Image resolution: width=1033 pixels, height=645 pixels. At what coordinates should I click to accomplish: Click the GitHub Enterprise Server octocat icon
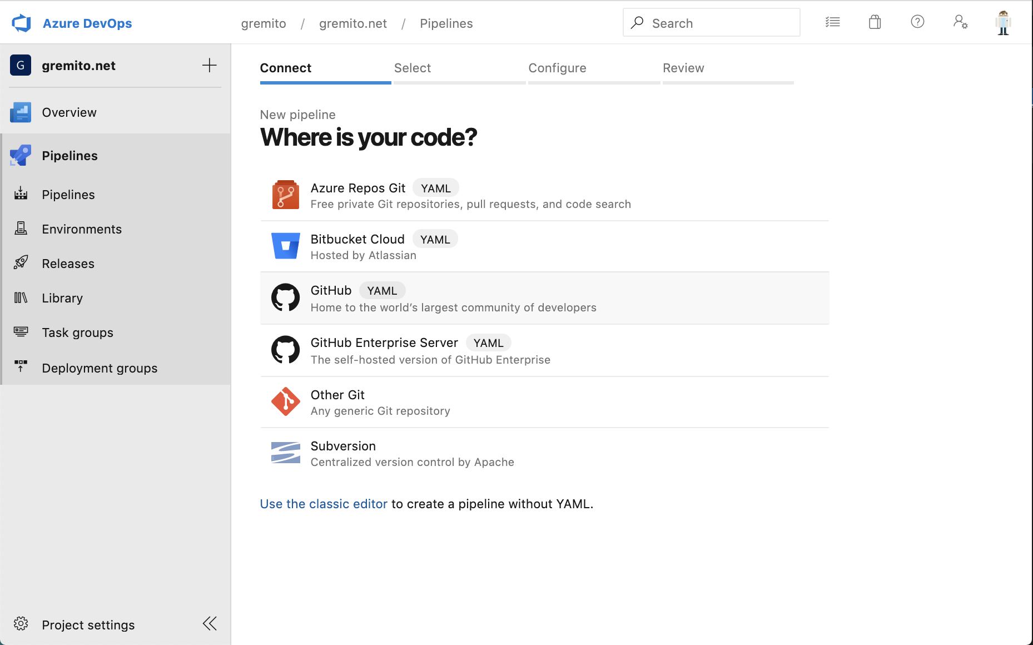click(x=286, y=350)
